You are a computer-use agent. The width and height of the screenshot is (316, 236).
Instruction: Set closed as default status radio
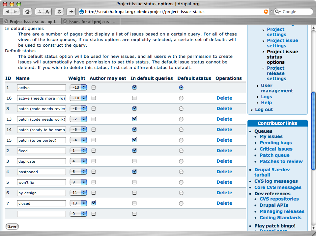[x=181, y=203]
